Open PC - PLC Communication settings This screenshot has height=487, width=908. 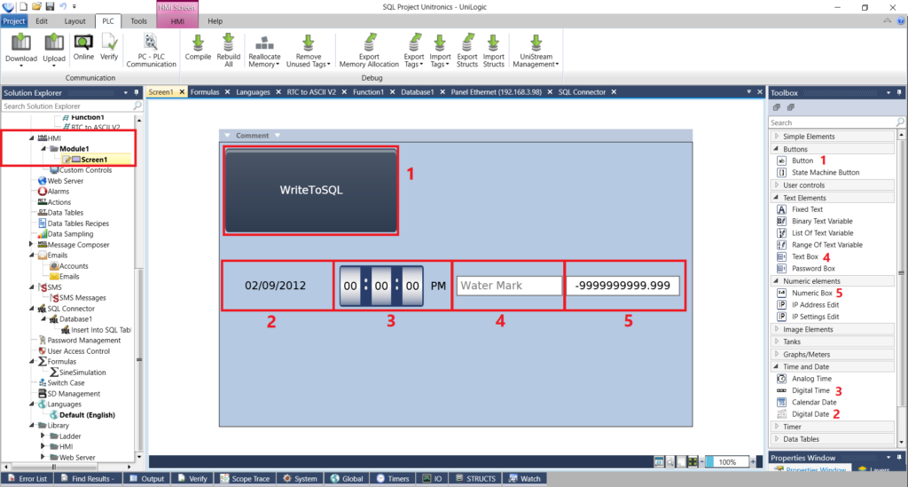(151, 50)
